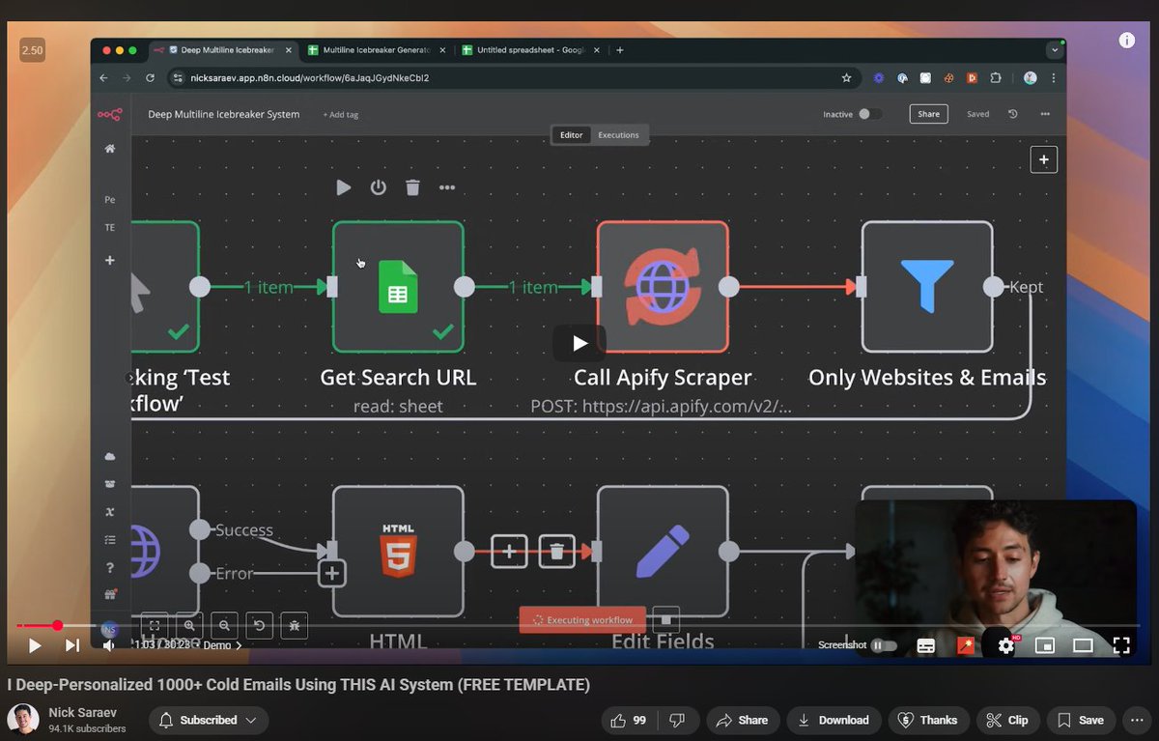Mute the video with the speaker icon

click(108, 645)
